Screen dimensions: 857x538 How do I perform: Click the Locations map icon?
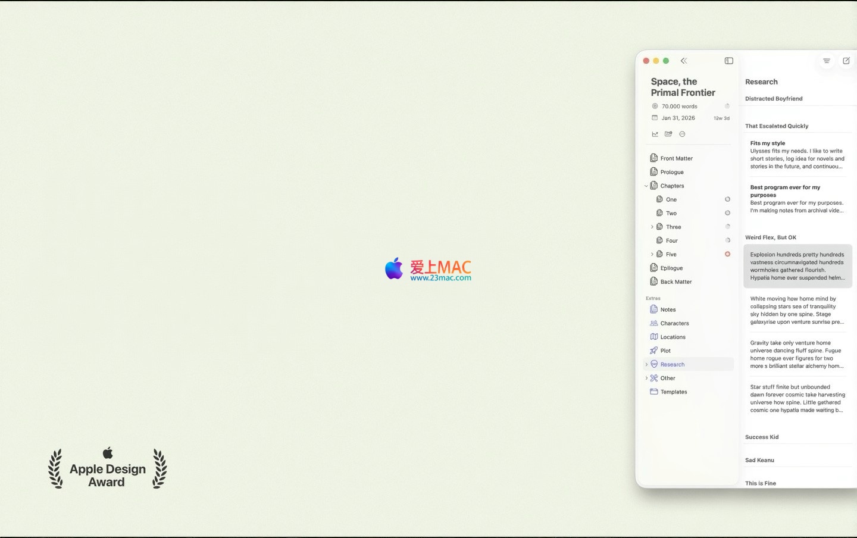[x=654, y=337]
